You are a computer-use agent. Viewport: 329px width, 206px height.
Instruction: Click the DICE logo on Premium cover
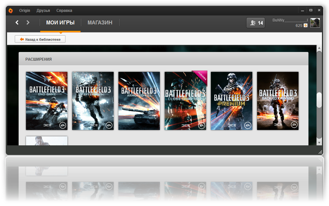coord(232,125)
